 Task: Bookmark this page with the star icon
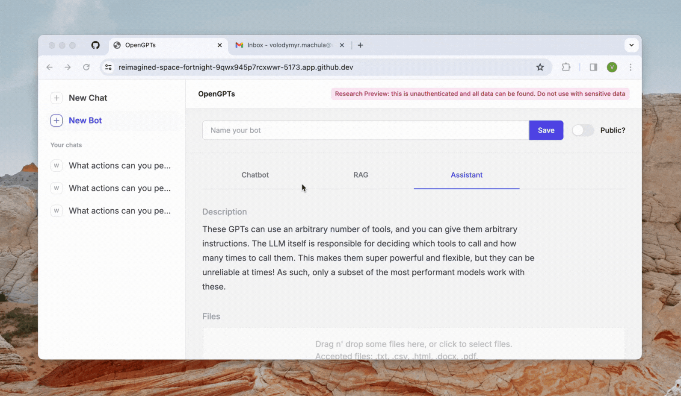(540, 67)
